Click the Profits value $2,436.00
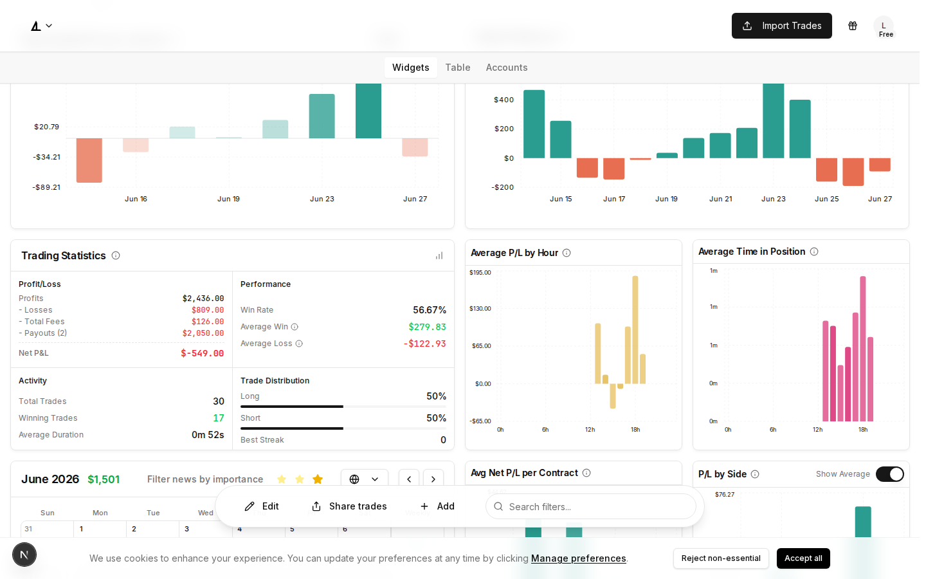This screenshot has height=579, width=926. click(203, 299)
